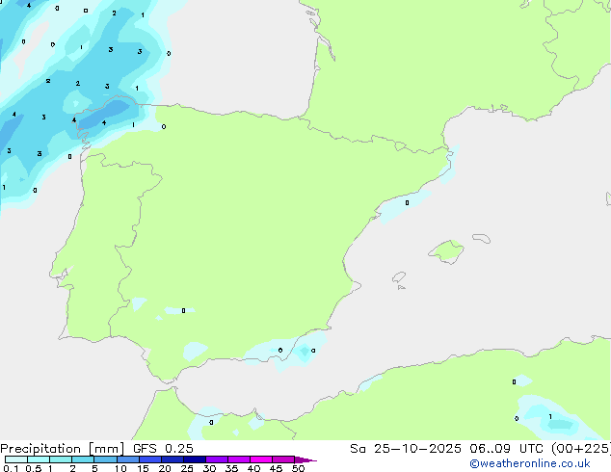
Task: Click the legend's over-50 arrow tip
Action: click(305, 459)
